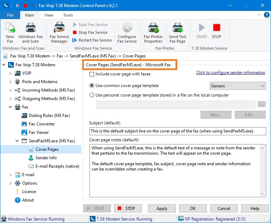Screen dimensions: 271x223
Task: Click the E-mail icon in the tree
Action: [18, 175]
